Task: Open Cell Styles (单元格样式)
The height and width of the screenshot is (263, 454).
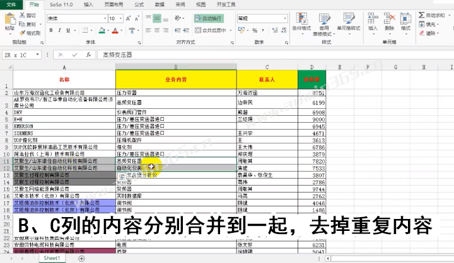Action: pos(349,24)
